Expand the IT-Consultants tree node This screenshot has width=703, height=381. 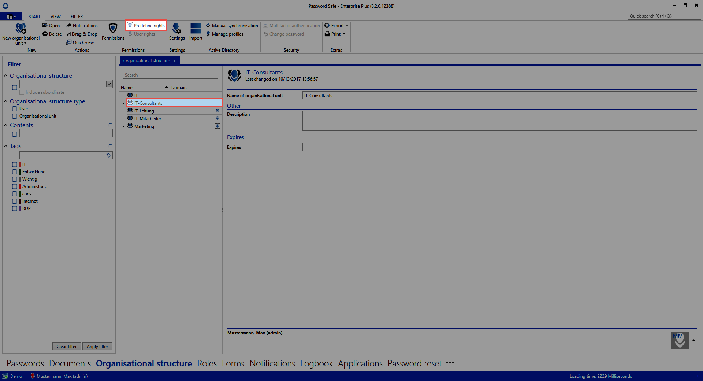[123, 103]
